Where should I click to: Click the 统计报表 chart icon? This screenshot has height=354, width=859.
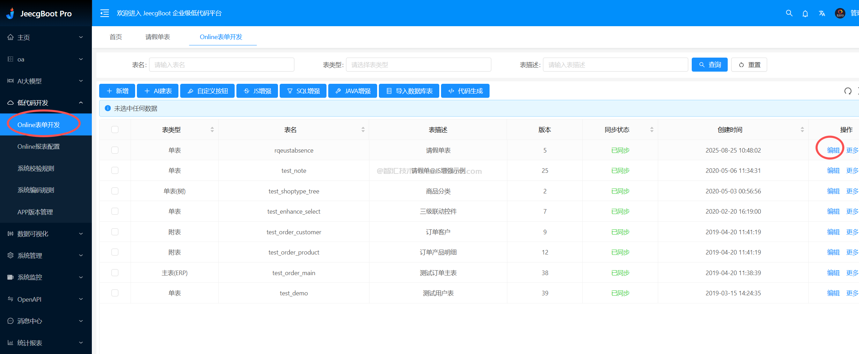pos(10,342)
